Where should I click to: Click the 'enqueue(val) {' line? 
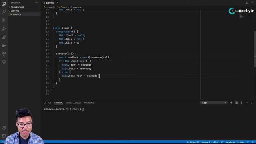point(66,54)
